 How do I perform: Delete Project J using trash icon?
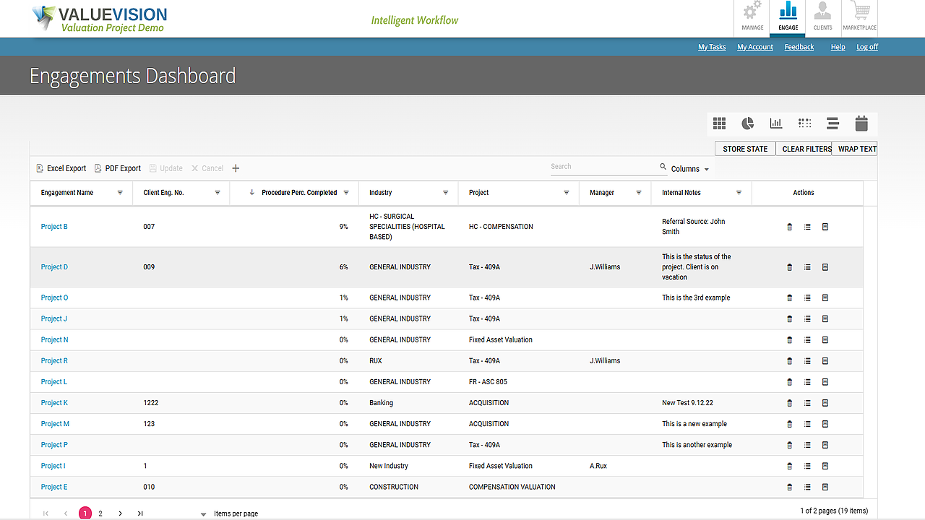point(789,318)
